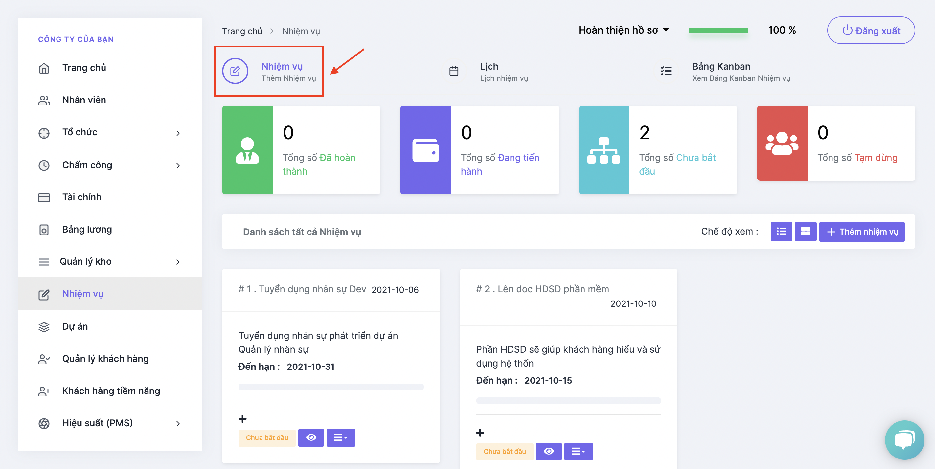The image size is (935, 469).
Task: Click the task title # 1 . Tuyển dụng nhân sự Dev
Action: coord(302,289)
